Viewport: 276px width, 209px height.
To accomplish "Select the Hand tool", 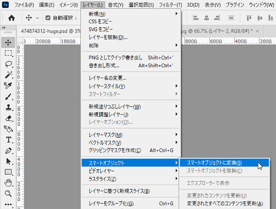I will pyautogui.click(x=8, y=183).
